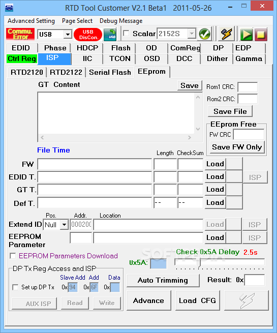Image resolution: width=277 pixels, height=333 pixels.
Task: Click the lightning plug toolbar icon
Action: [227, 34]
